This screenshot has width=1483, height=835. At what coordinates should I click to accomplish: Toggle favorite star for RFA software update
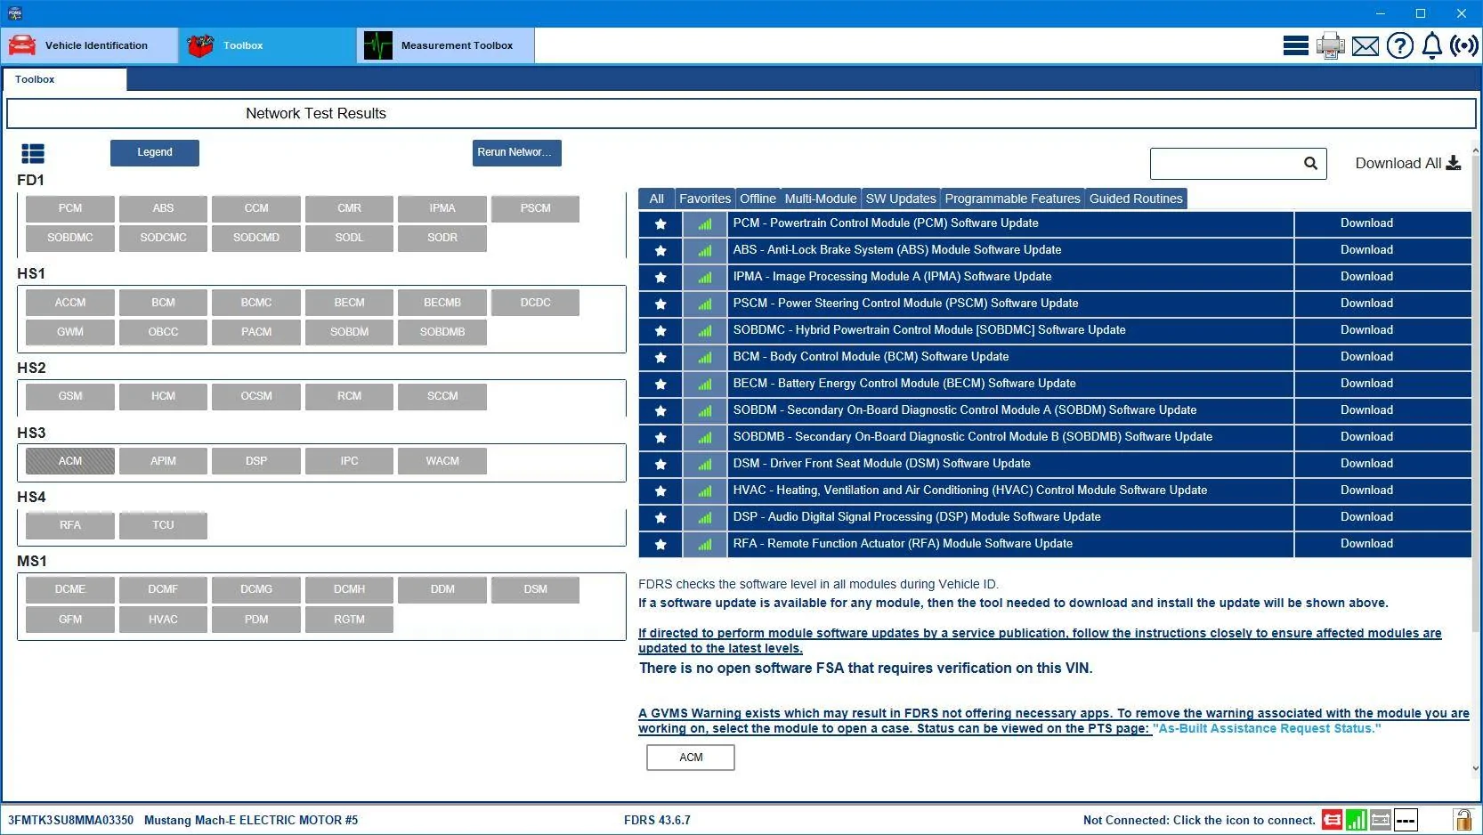tap(660, 545)
